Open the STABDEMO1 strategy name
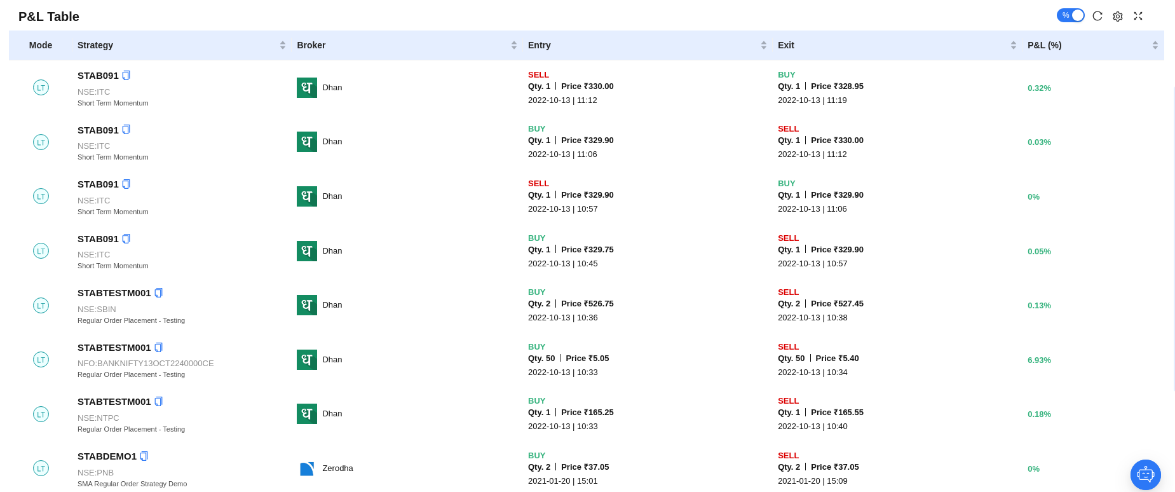The height and width of the screenshot is (492, 1175). click(107, 456)
